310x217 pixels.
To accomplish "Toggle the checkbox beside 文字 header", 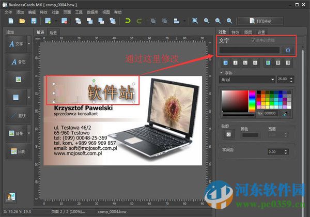I will (253, 40).
